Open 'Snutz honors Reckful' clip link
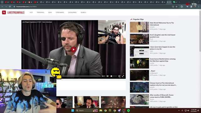This screenshot has width=201, height=113. pyautogui.click(x=163, y=60)
